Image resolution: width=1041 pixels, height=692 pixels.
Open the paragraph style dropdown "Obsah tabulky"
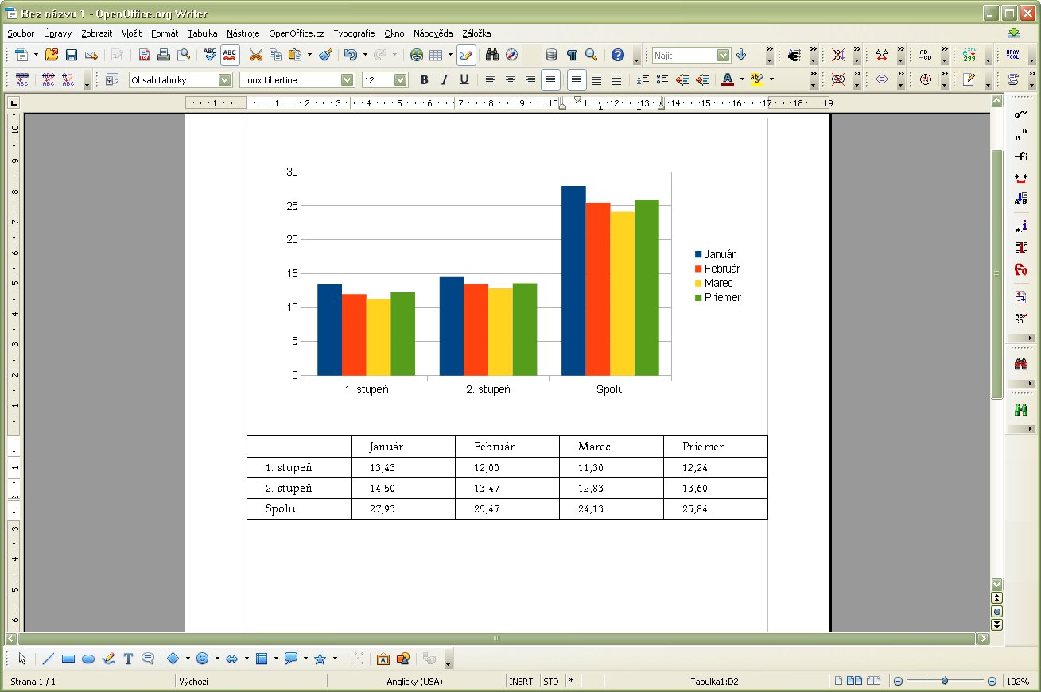pyautogui.click(x=224, y=79)
